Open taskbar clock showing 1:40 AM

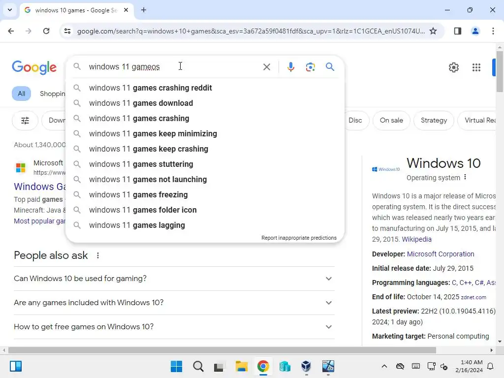point(469,366)
